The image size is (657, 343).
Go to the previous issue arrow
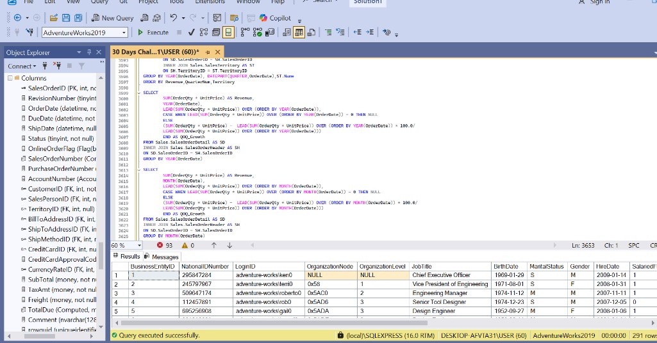tap(214, 246)
